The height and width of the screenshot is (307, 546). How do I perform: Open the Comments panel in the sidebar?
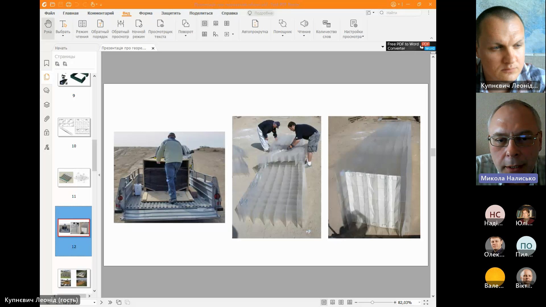pyautogui.click(x=47, y=91)
